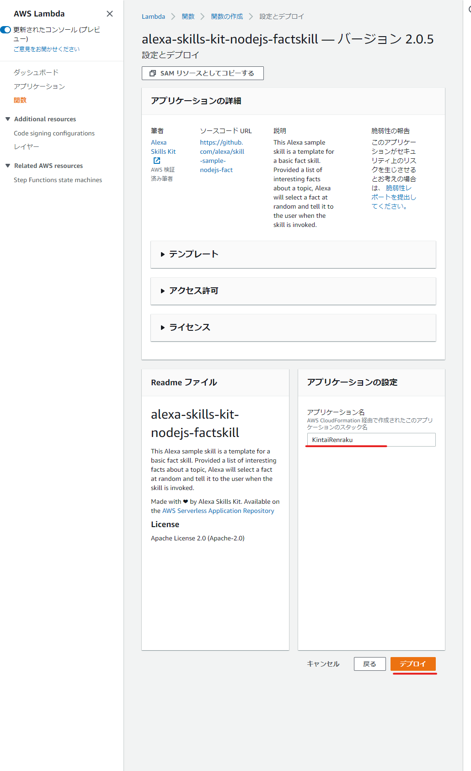
Task: Click the AWS 検証済み筆者 label
Action: point(163,174)
